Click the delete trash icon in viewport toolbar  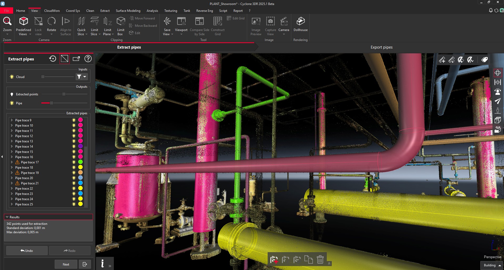[x=320, y=259]
